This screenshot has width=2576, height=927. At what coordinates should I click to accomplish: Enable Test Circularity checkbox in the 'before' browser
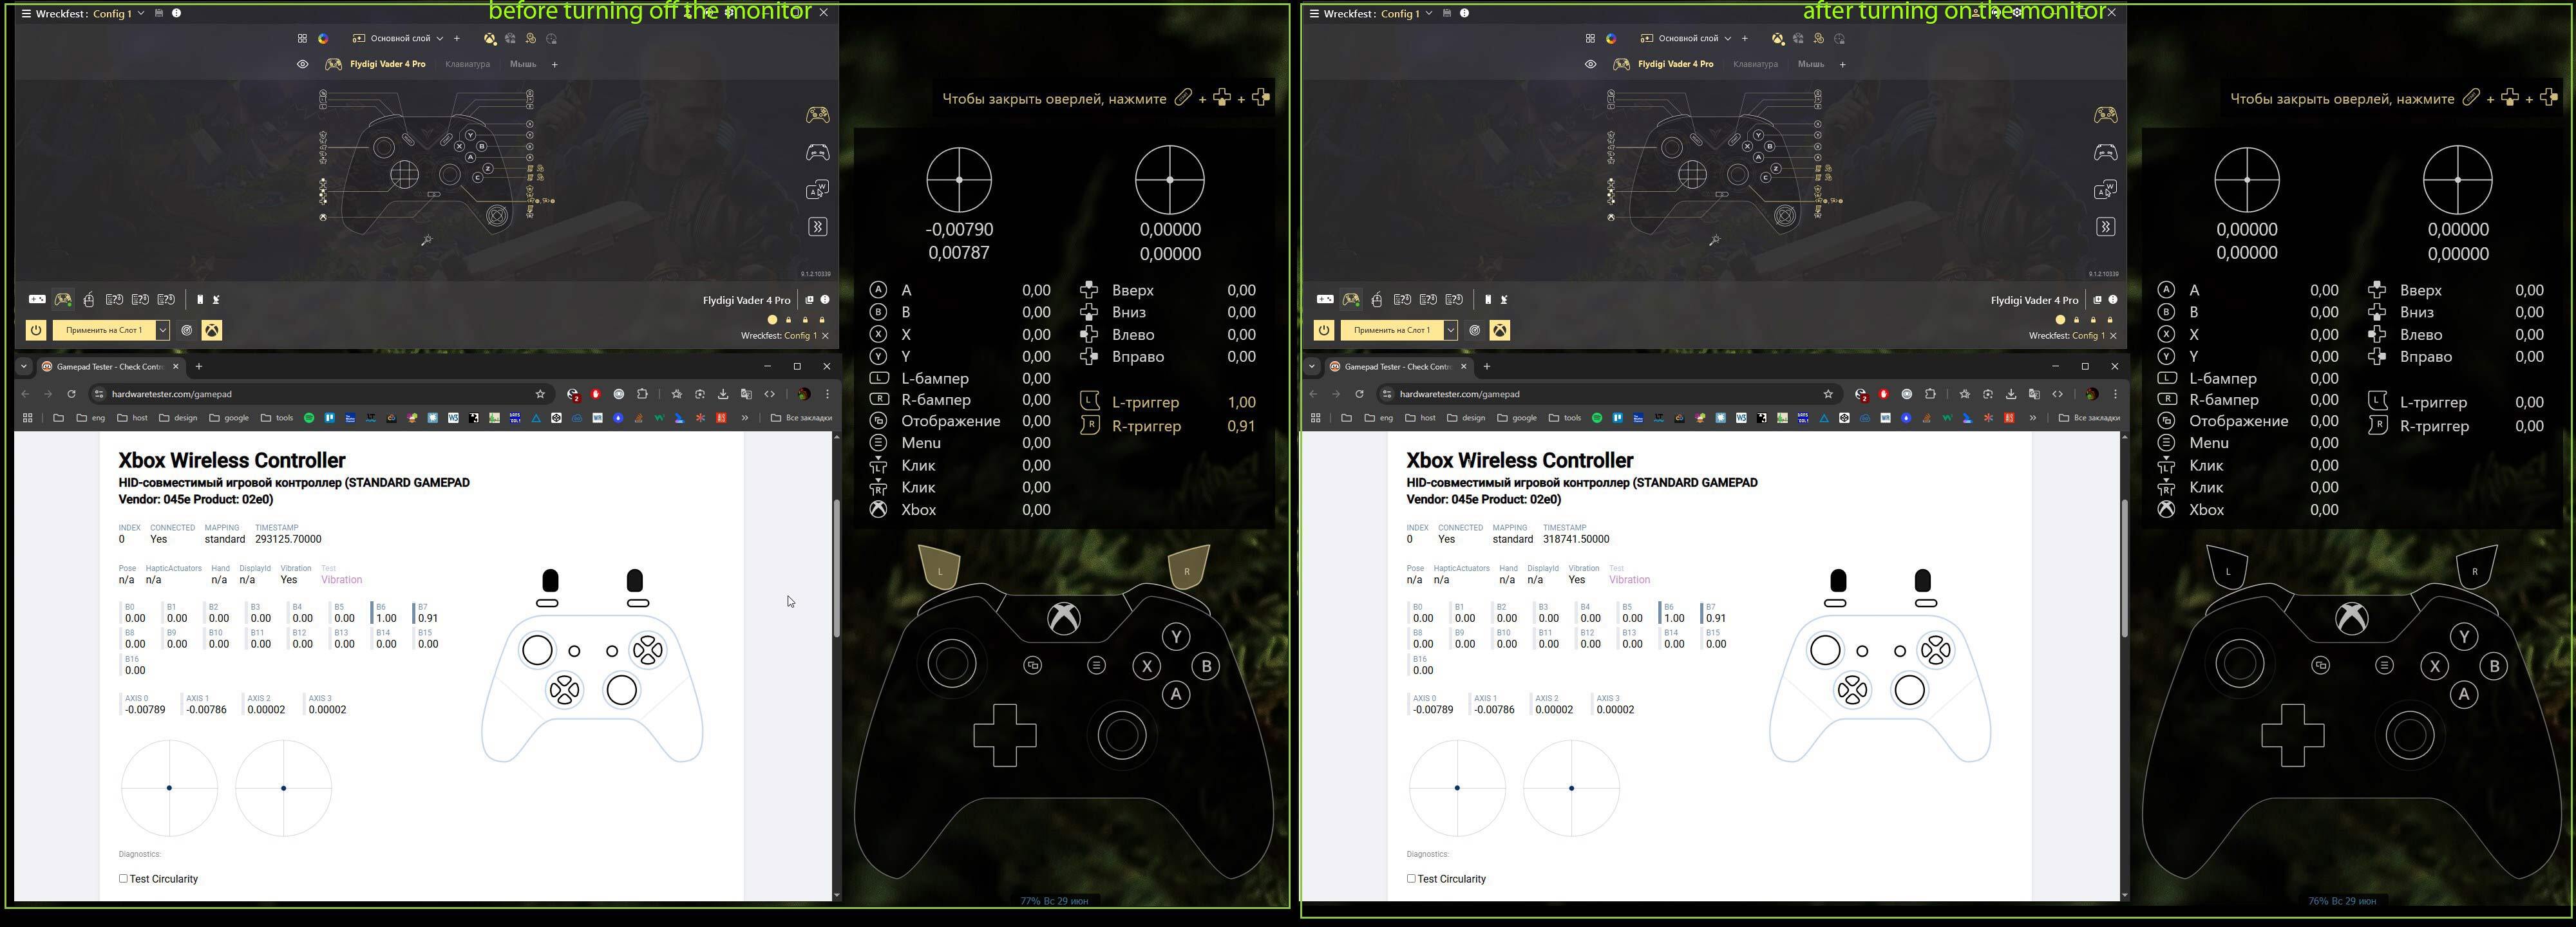[x=124, y=879]
